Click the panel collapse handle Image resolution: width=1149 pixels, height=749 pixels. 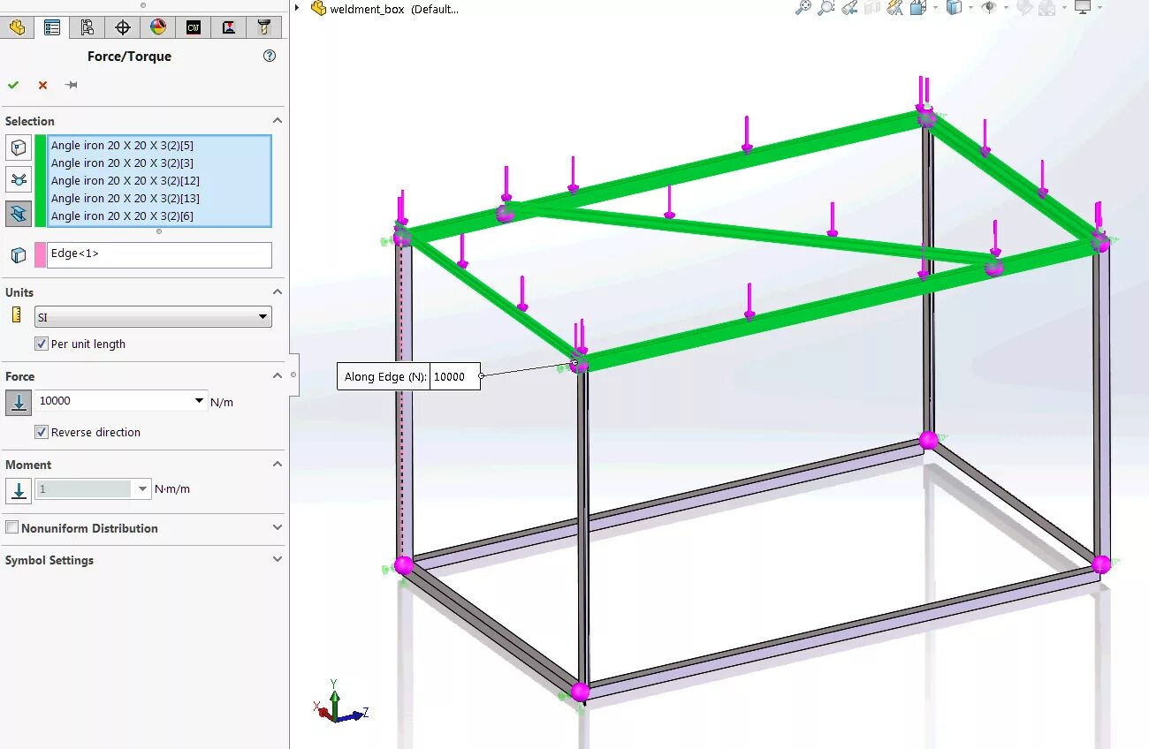pos(294,374)
